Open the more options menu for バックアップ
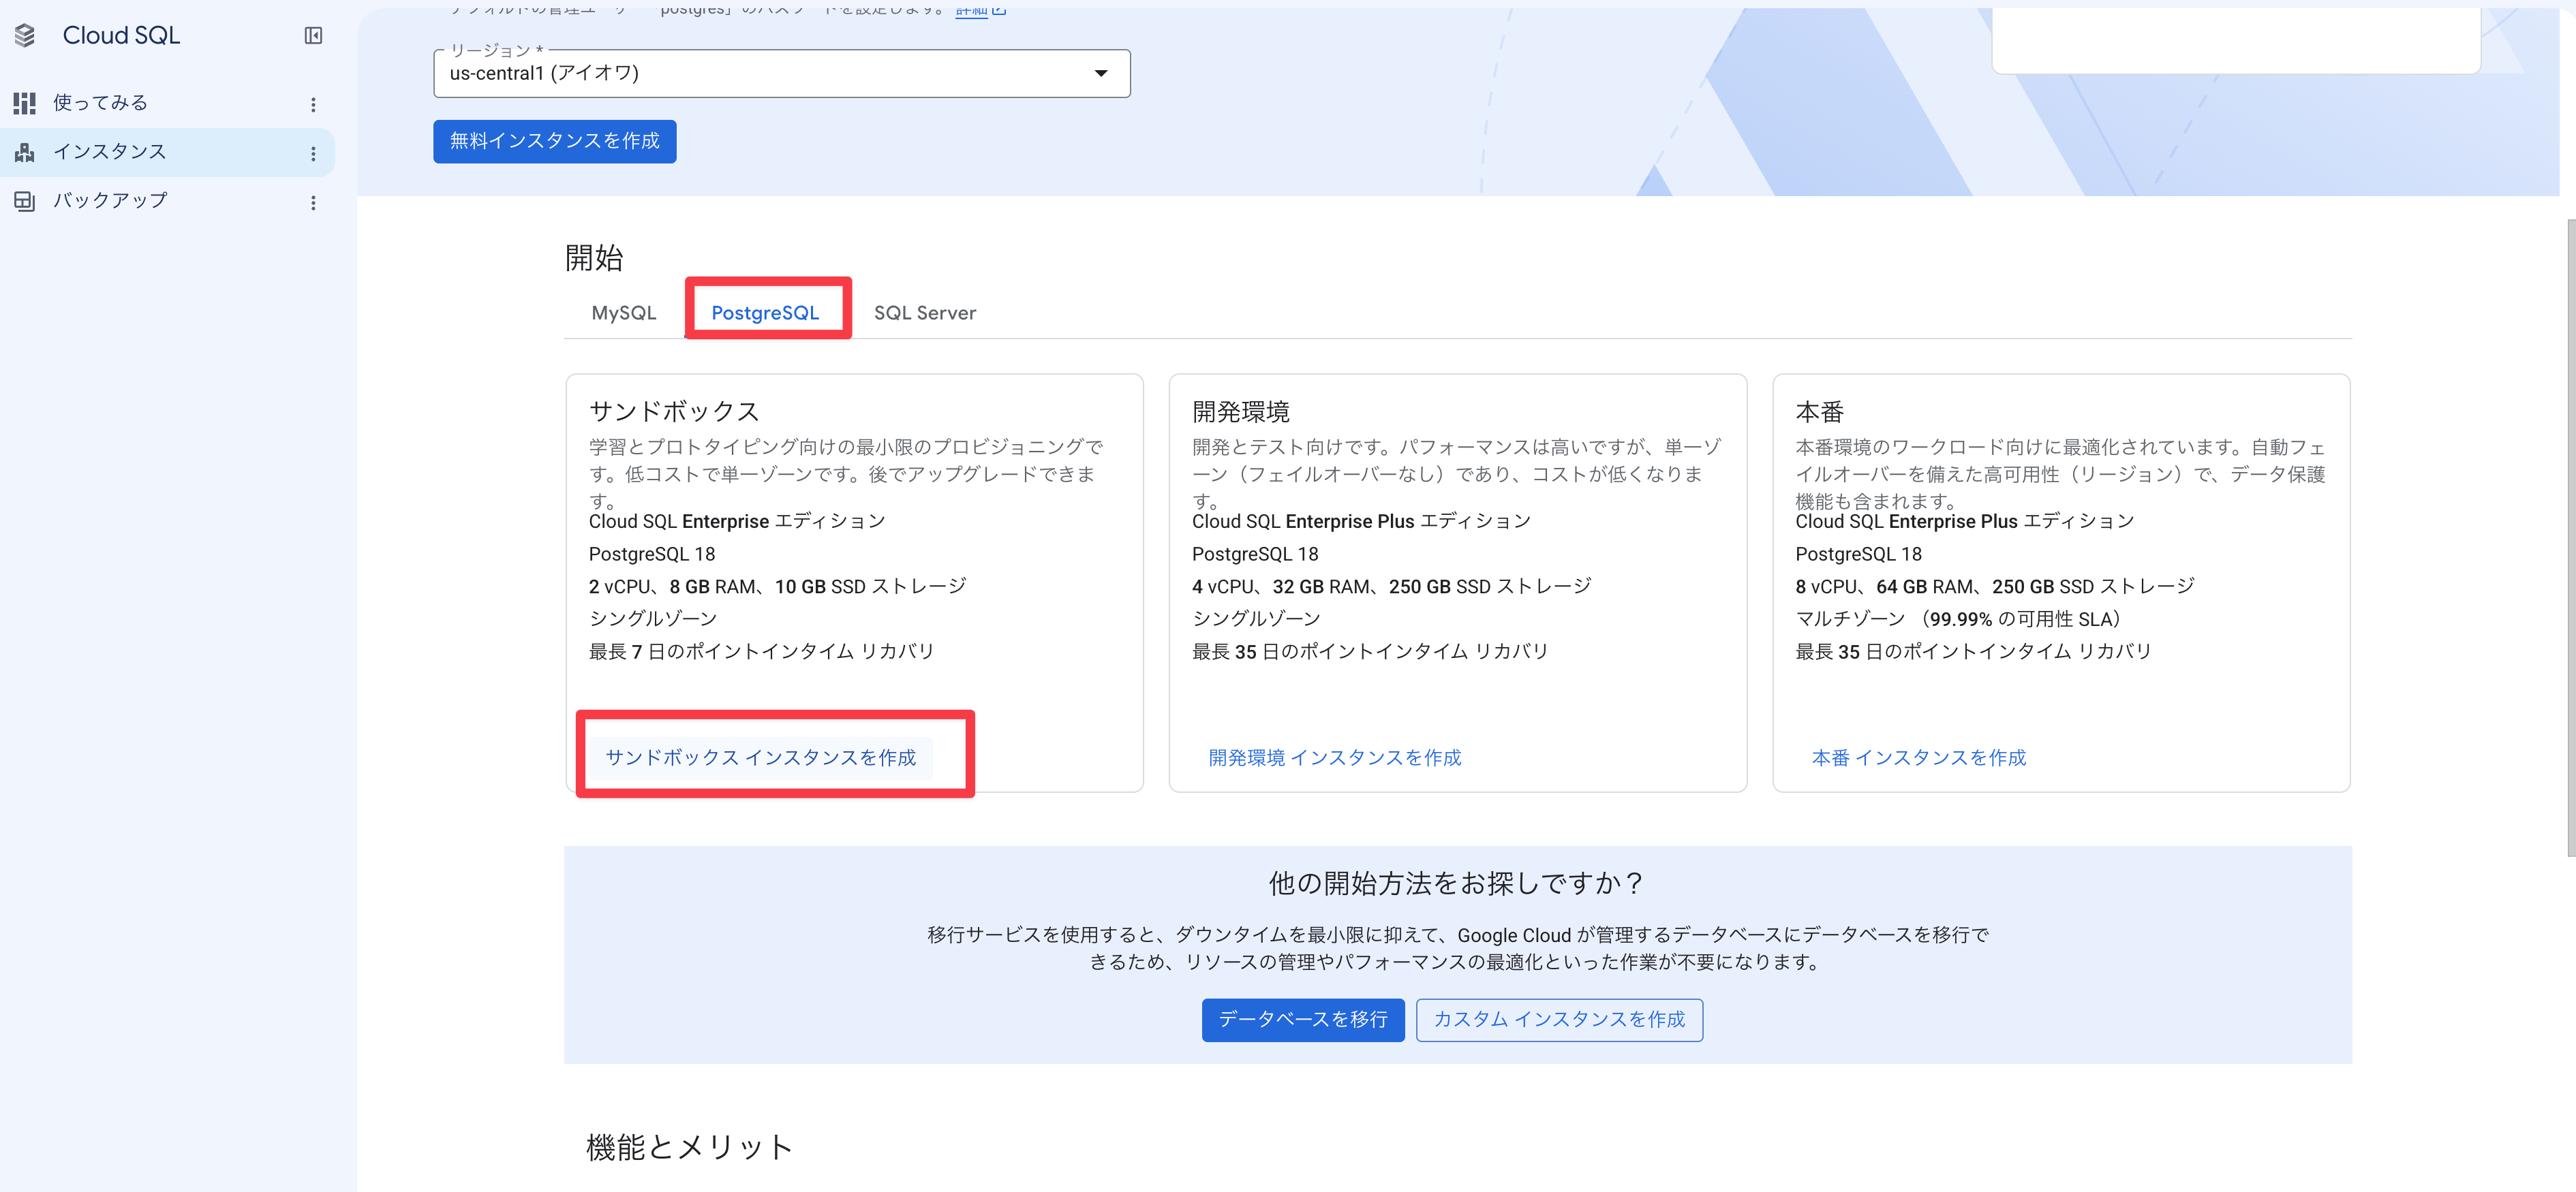This screenshot has height=1192, width=2576. (x=313, y=202)
